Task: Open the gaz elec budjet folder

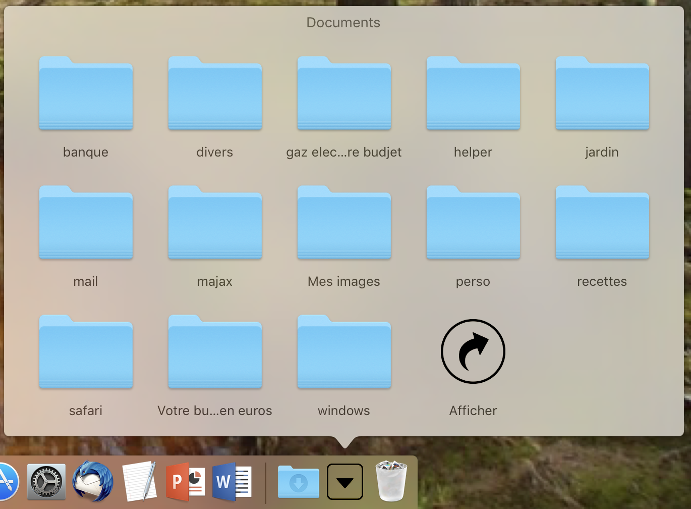Action: [x=344, y=94]
